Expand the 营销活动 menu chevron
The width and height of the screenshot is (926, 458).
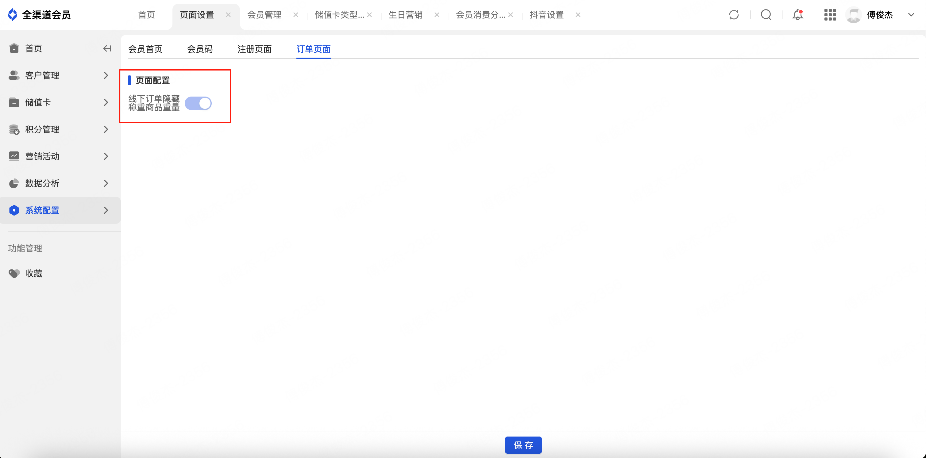point(106,156)
